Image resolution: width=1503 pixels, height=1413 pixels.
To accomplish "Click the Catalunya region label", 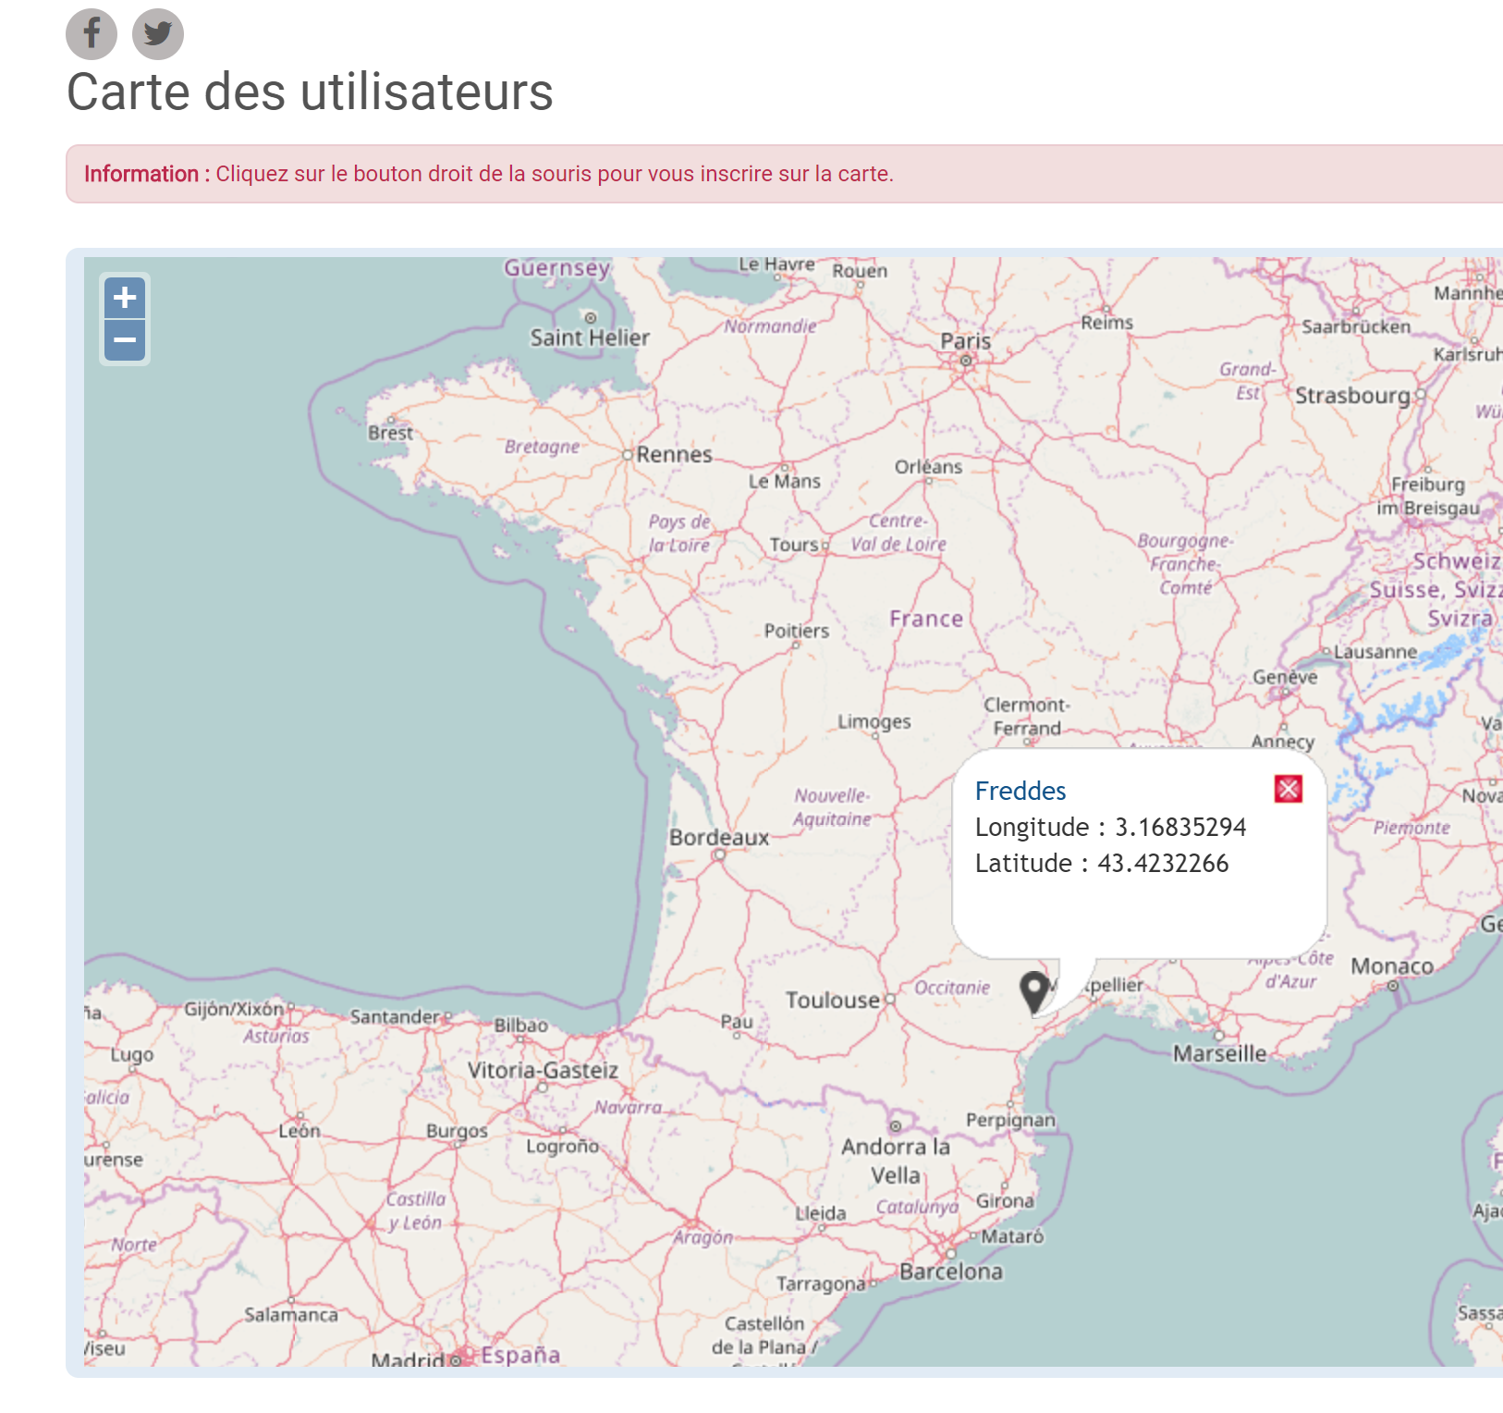I will pyautogui.click(x=917, y=1207).
